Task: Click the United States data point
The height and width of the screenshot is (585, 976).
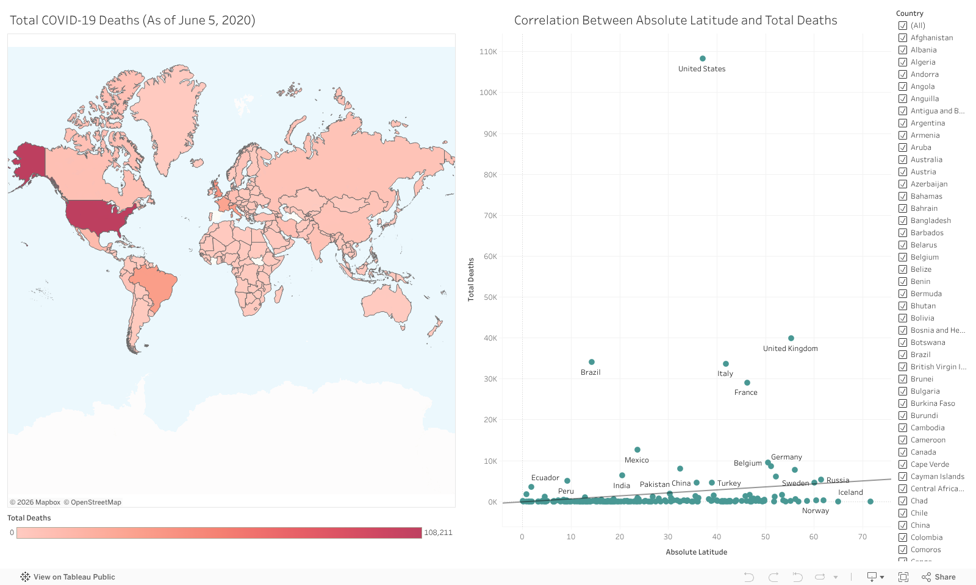Action: [703, 59]
